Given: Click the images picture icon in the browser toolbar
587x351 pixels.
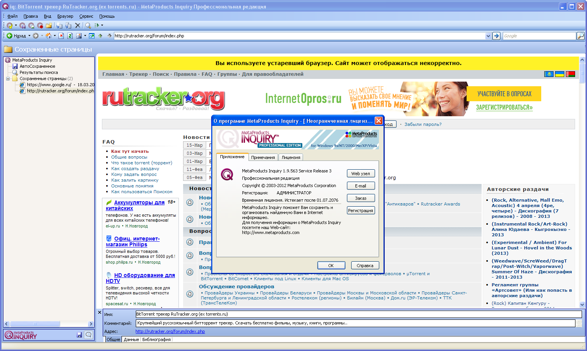Looking at the screenshot, I should click(79, 36).
